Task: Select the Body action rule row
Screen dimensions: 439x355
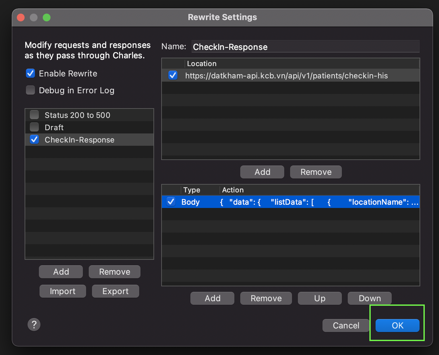Action: click(x=291, y=202)
